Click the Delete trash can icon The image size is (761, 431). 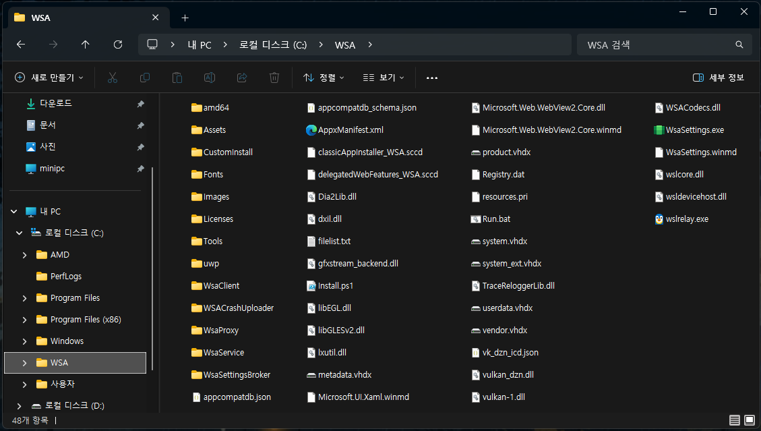[x=274, y=78]
